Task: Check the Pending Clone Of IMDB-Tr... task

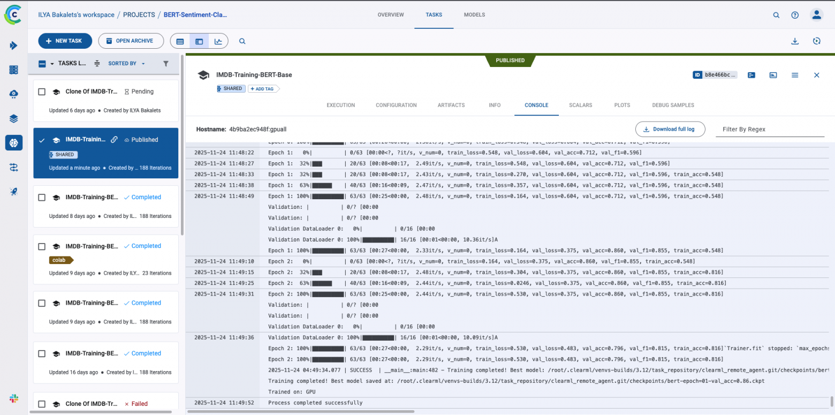Action: (x=42, y=92)
